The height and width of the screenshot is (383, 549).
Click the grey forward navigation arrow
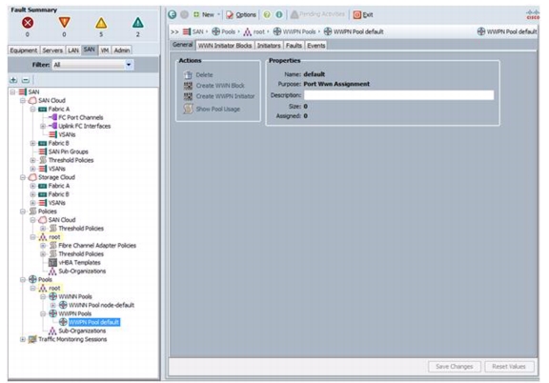[x=184, y=14]
